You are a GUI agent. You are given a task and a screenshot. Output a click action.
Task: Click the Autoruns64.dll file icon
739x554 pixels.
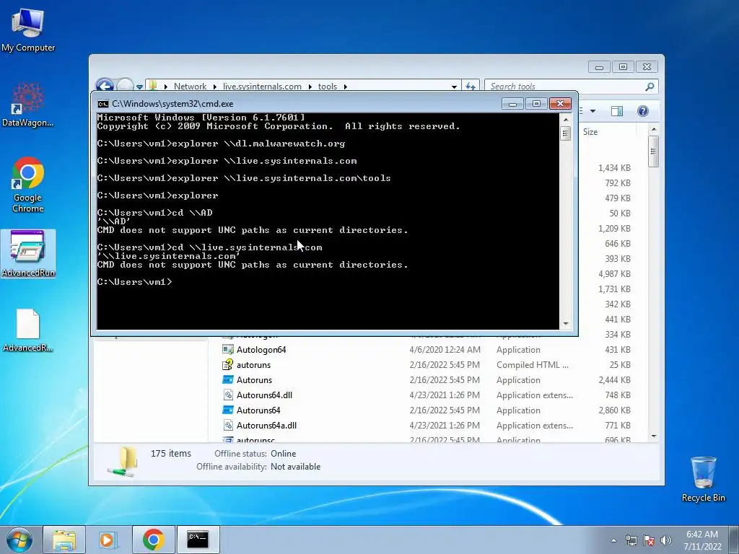(x=227, y=395)
